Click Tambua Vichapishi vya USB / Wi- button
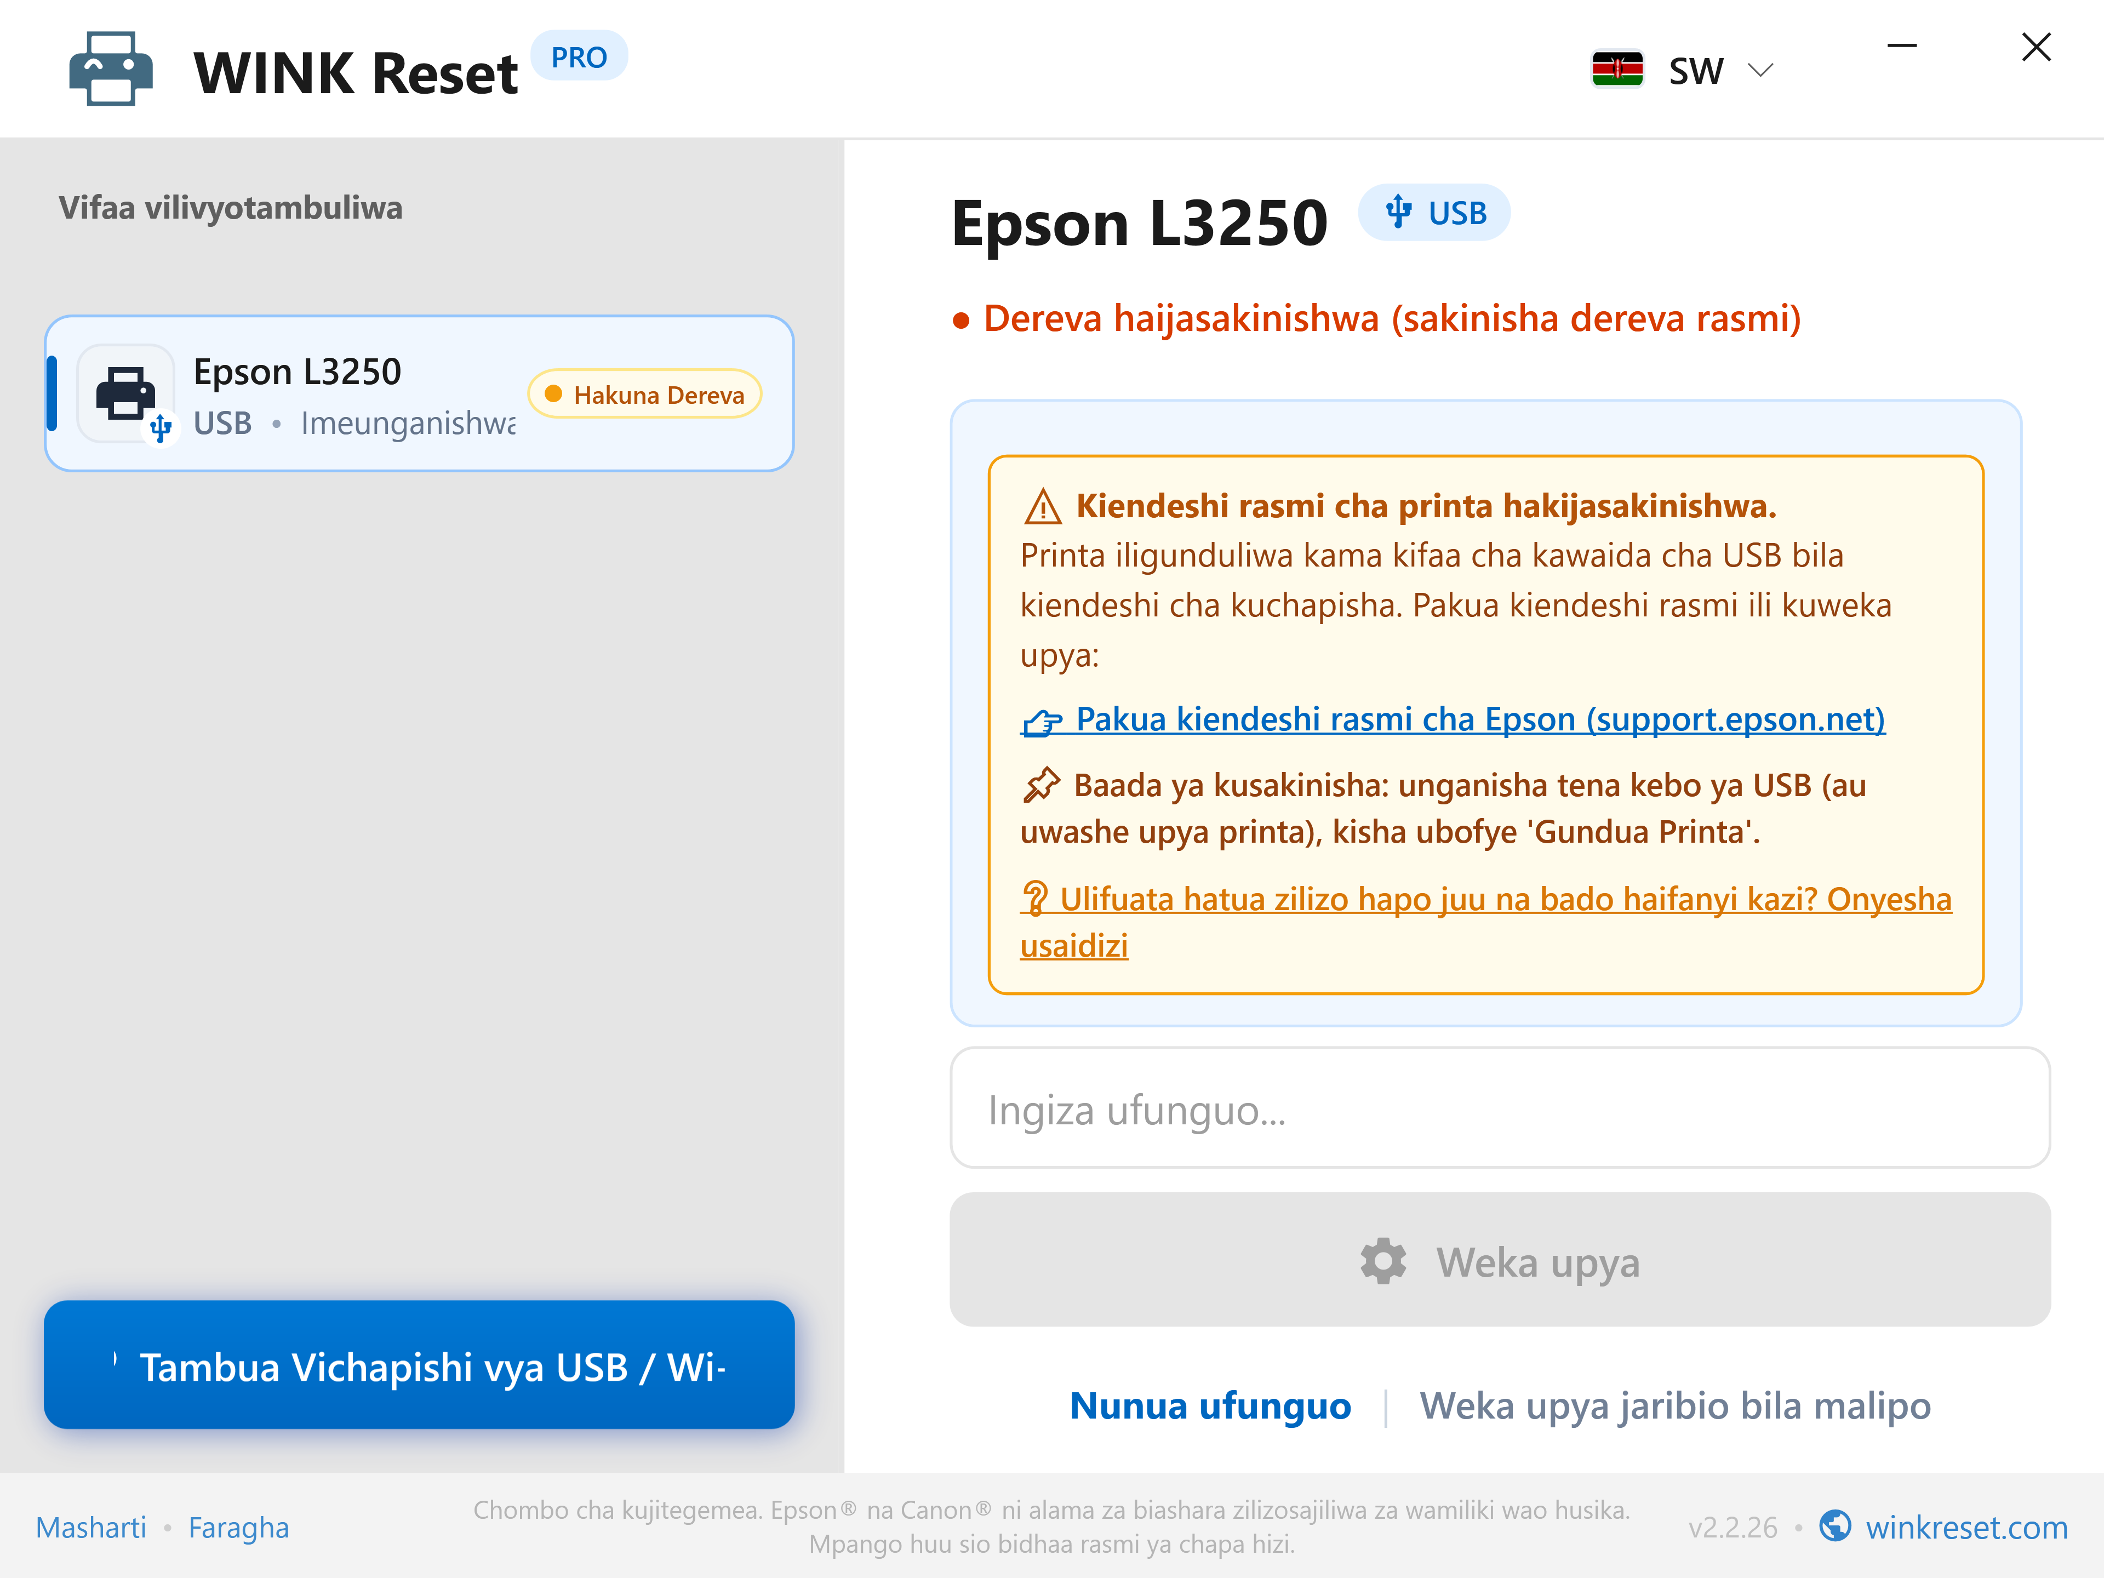This screenshot has height=1578, width=2104. point(420,1365)
